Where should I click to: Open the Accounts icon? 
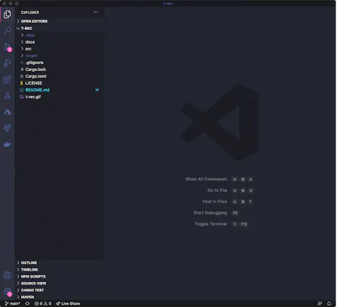(8, 275)
